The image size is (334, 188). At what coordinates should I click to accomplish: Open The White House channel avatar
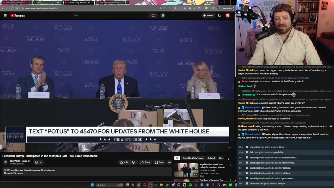[x=5, y=162]
